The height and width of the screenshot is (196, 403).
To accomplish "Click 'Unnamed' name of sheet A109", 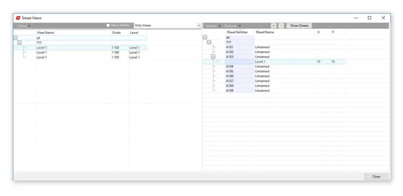I will pos(262,91).
